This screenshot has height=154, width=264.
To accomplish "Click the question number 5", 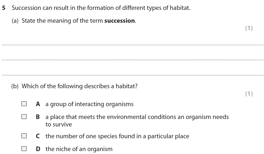I will 4,8.
